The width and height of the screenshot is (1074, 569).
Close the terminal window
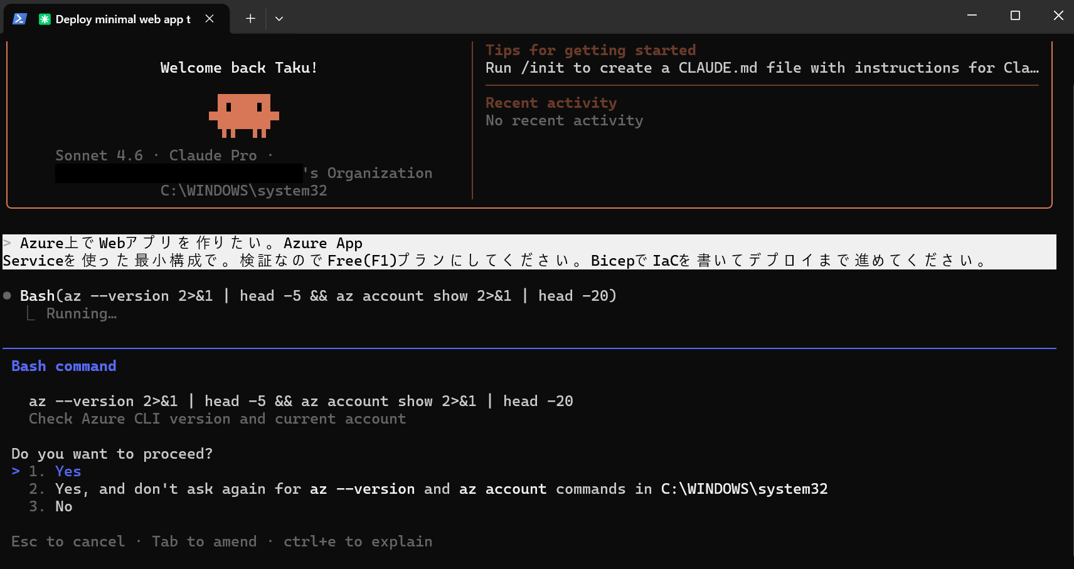click(x=1058, y=16)
